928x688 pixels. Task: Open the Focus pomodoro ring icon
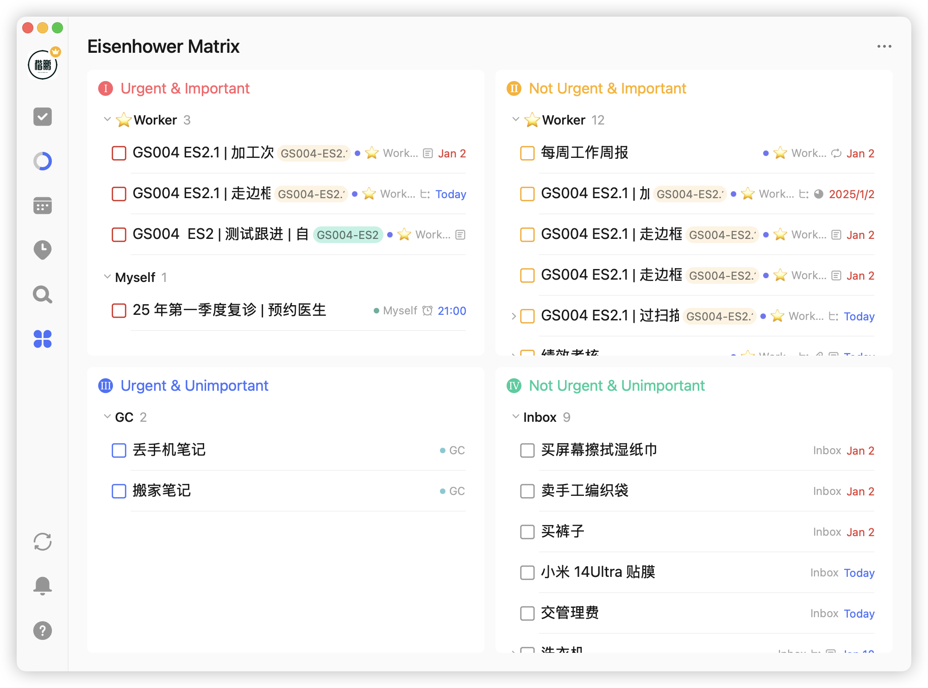(x=43, y=161)
